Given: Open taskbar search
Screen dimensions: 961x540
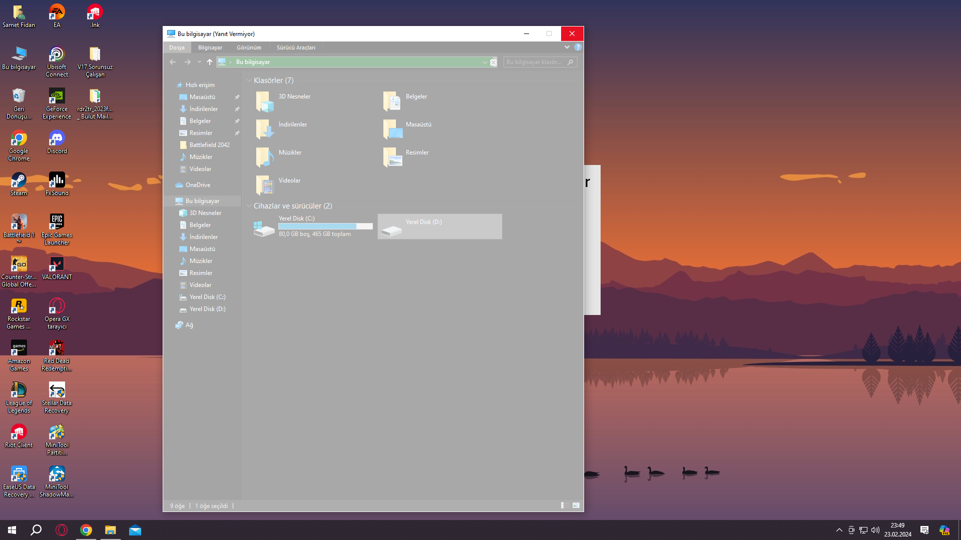Looking at the screenshot, I should click(x=36, y=530).
